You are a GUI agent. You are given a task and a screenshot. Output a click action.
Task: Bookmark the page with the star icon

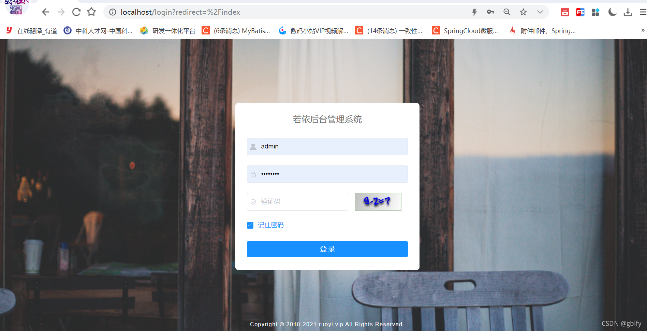click(523, 12)
